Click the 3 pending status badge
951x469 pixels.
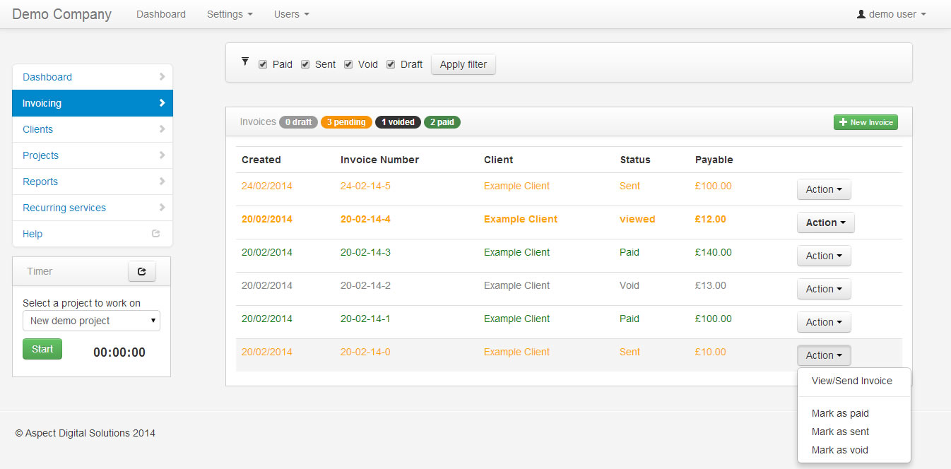(x=346, y=122)
